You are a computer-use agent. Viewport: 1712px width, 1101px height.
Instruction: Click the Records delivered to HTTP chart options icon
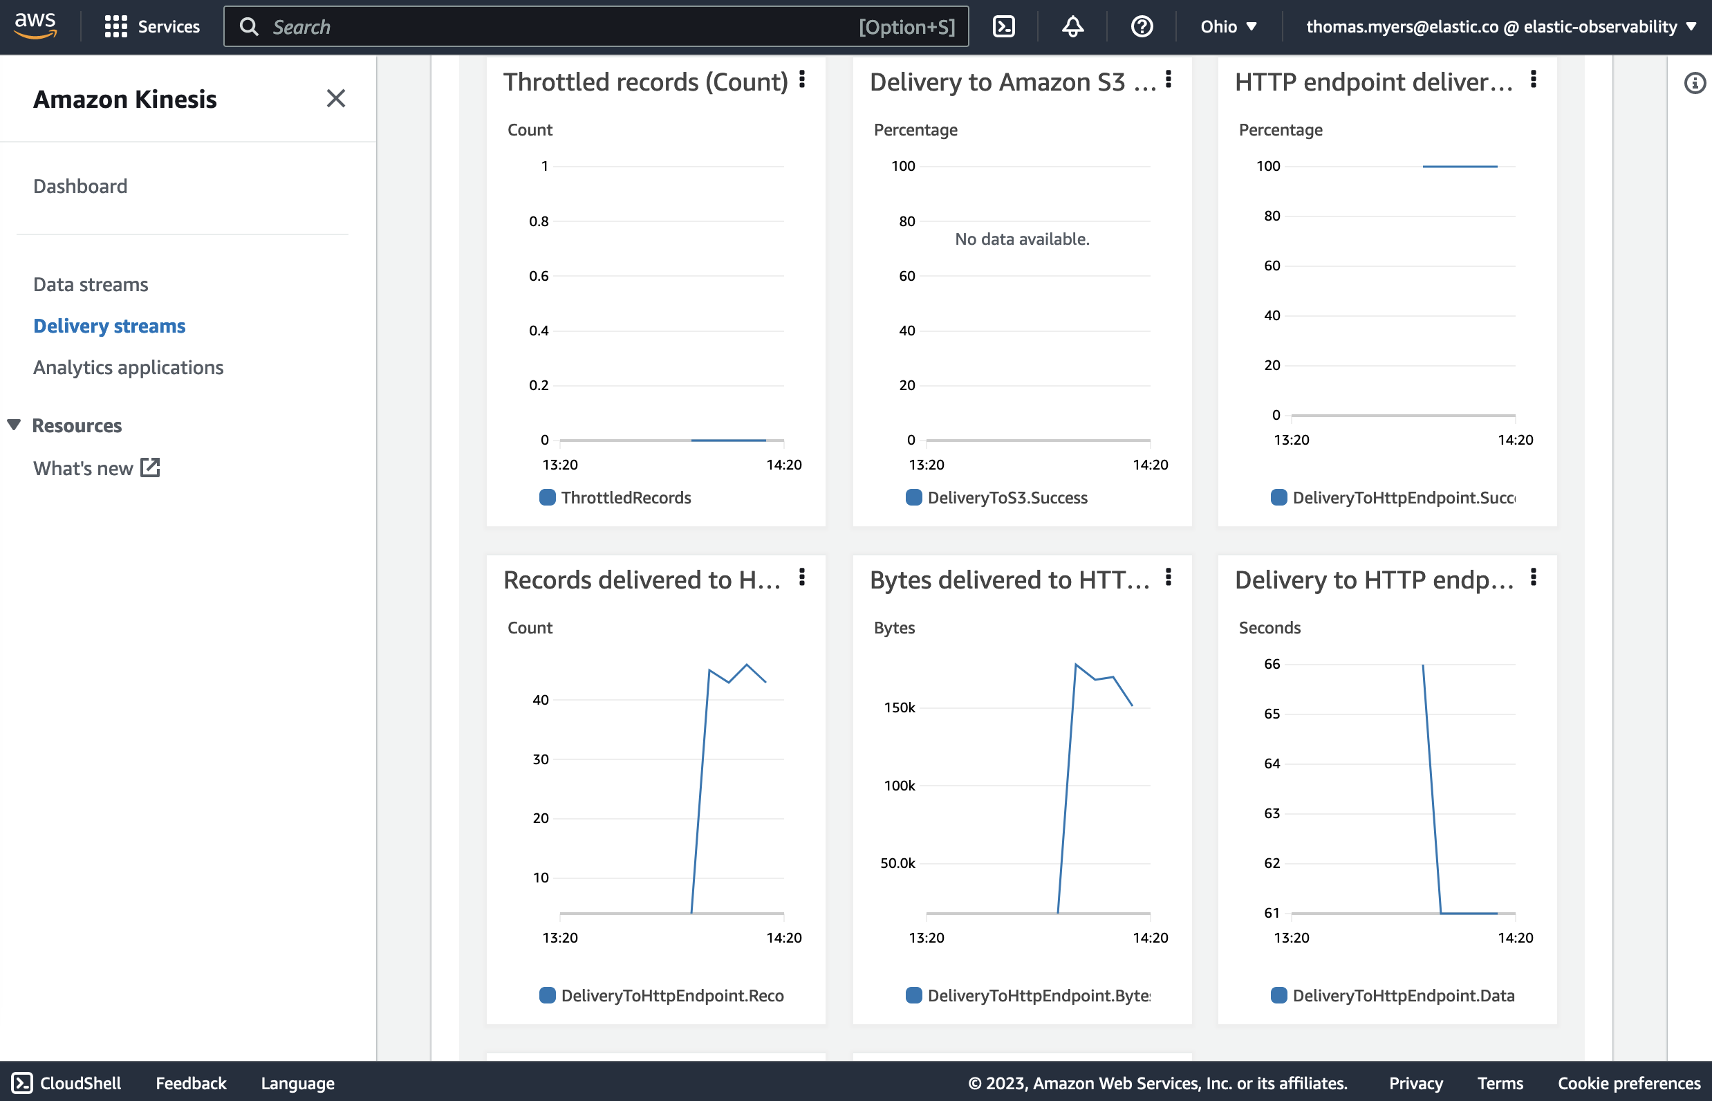tap(805, 578)
